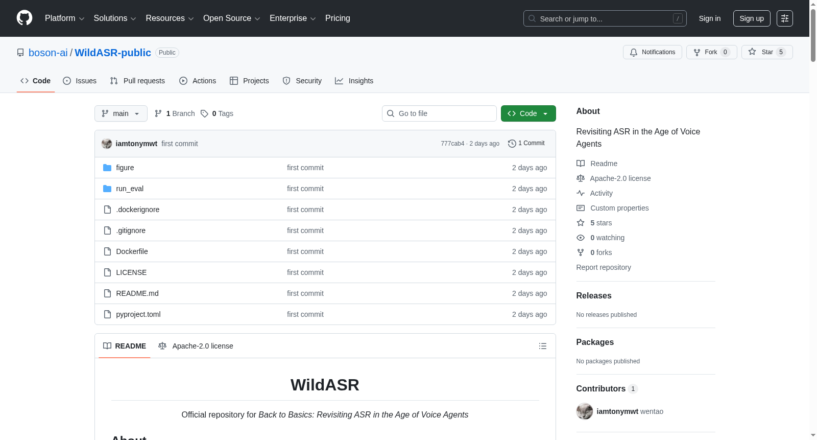Open the Pricing page link
817x440 pixels.
338,18
